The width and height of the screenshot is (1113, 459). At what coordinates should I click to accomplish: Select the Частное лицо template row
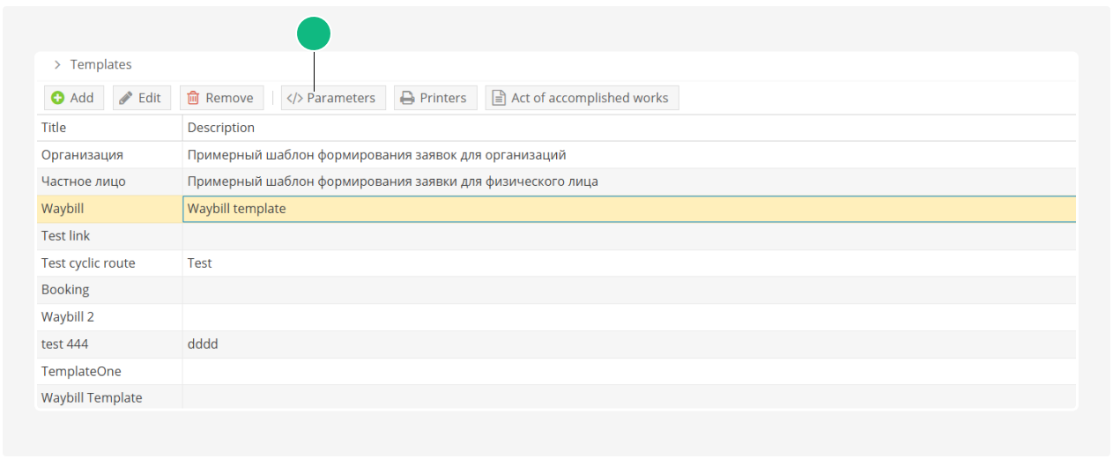coord(84,181)
